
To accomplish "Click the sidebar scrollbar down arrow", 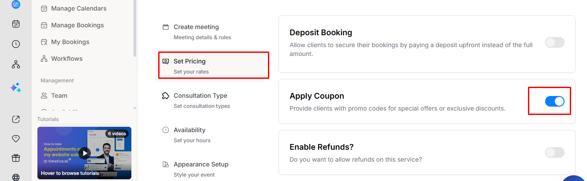I will 135,108.
